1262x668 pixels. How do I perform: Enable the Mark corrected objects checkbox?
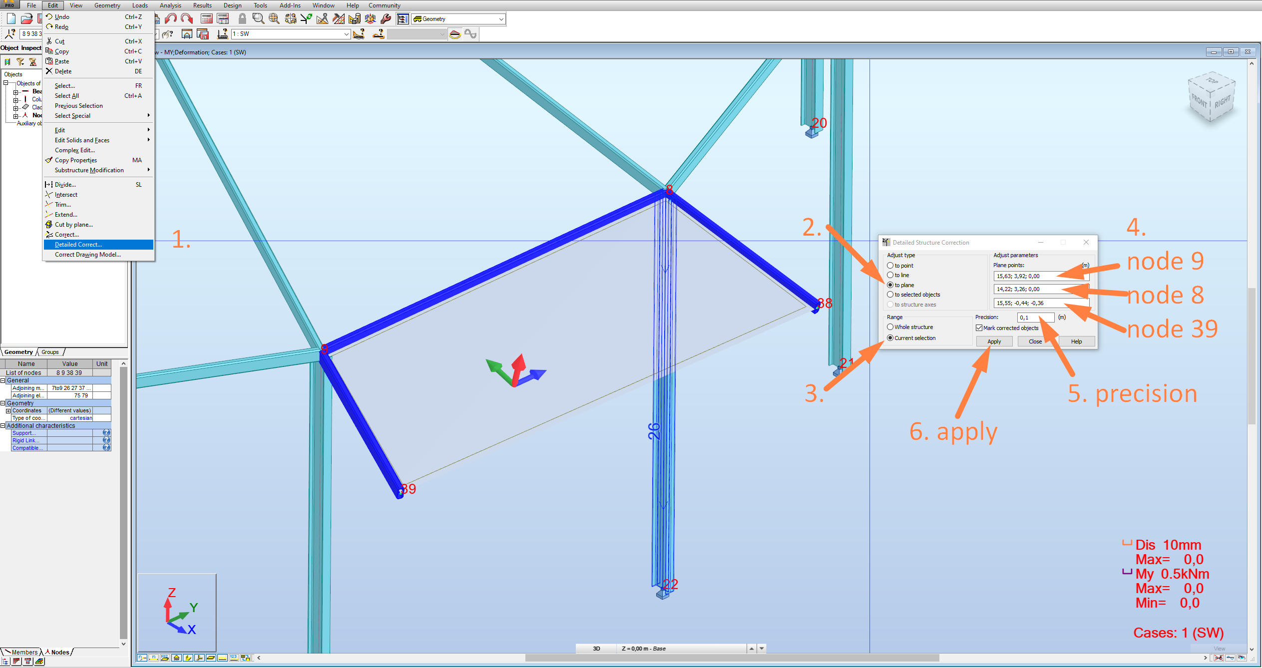pyautogui.click(x=979, y=328)
